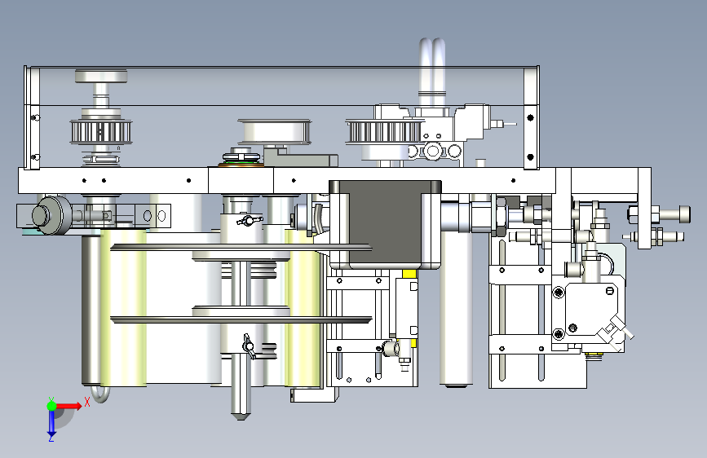Screen dimensions: 707x458
Task: Select the small yellow block under motor
Action: tap(409, 274)
